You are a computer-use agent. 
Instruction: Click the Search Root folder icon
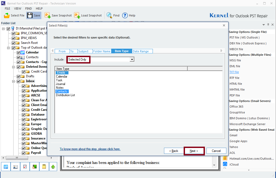[18, 43]
